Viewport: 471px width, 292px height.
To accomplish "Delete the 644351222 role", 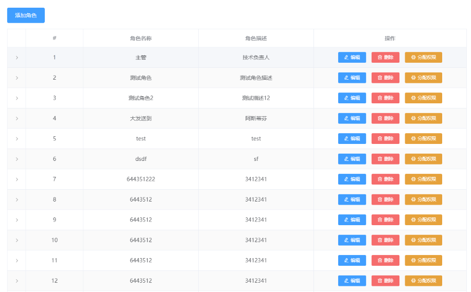I will click(385, 179).
